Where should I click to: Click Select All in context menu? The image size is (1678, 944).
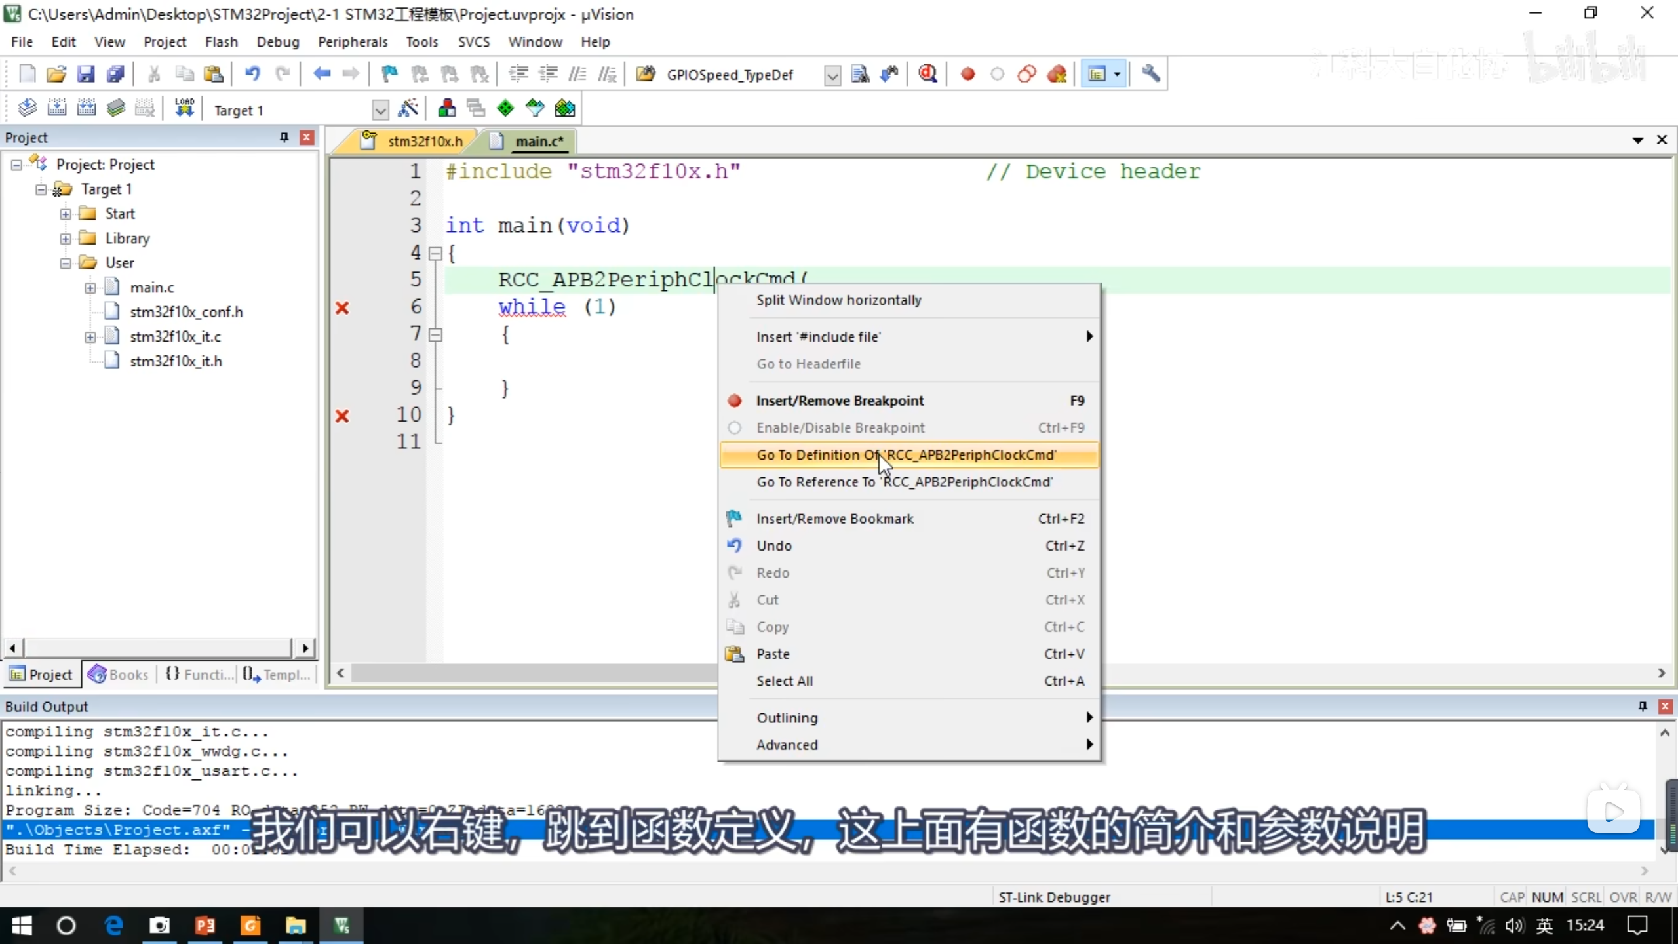coord(785,680)
